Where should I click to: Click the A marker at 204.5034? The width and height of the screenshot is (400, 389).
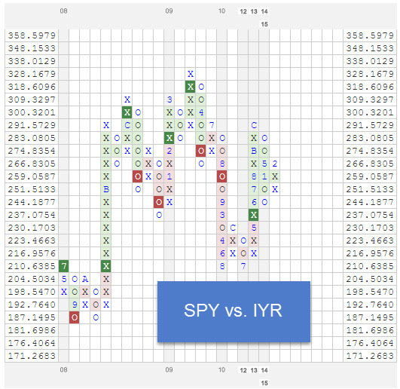[85, 279]
